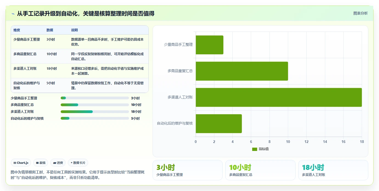Click the progress label 多商品重复汇总

(22, 105)
